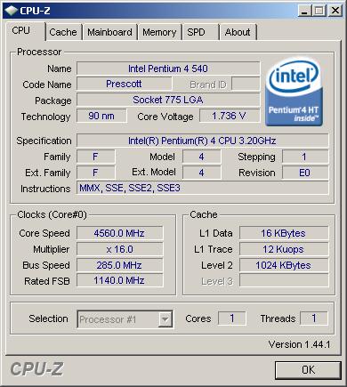Click the Intel Pentium 4 HT logo
347x387 pixels.
point(294,93)
